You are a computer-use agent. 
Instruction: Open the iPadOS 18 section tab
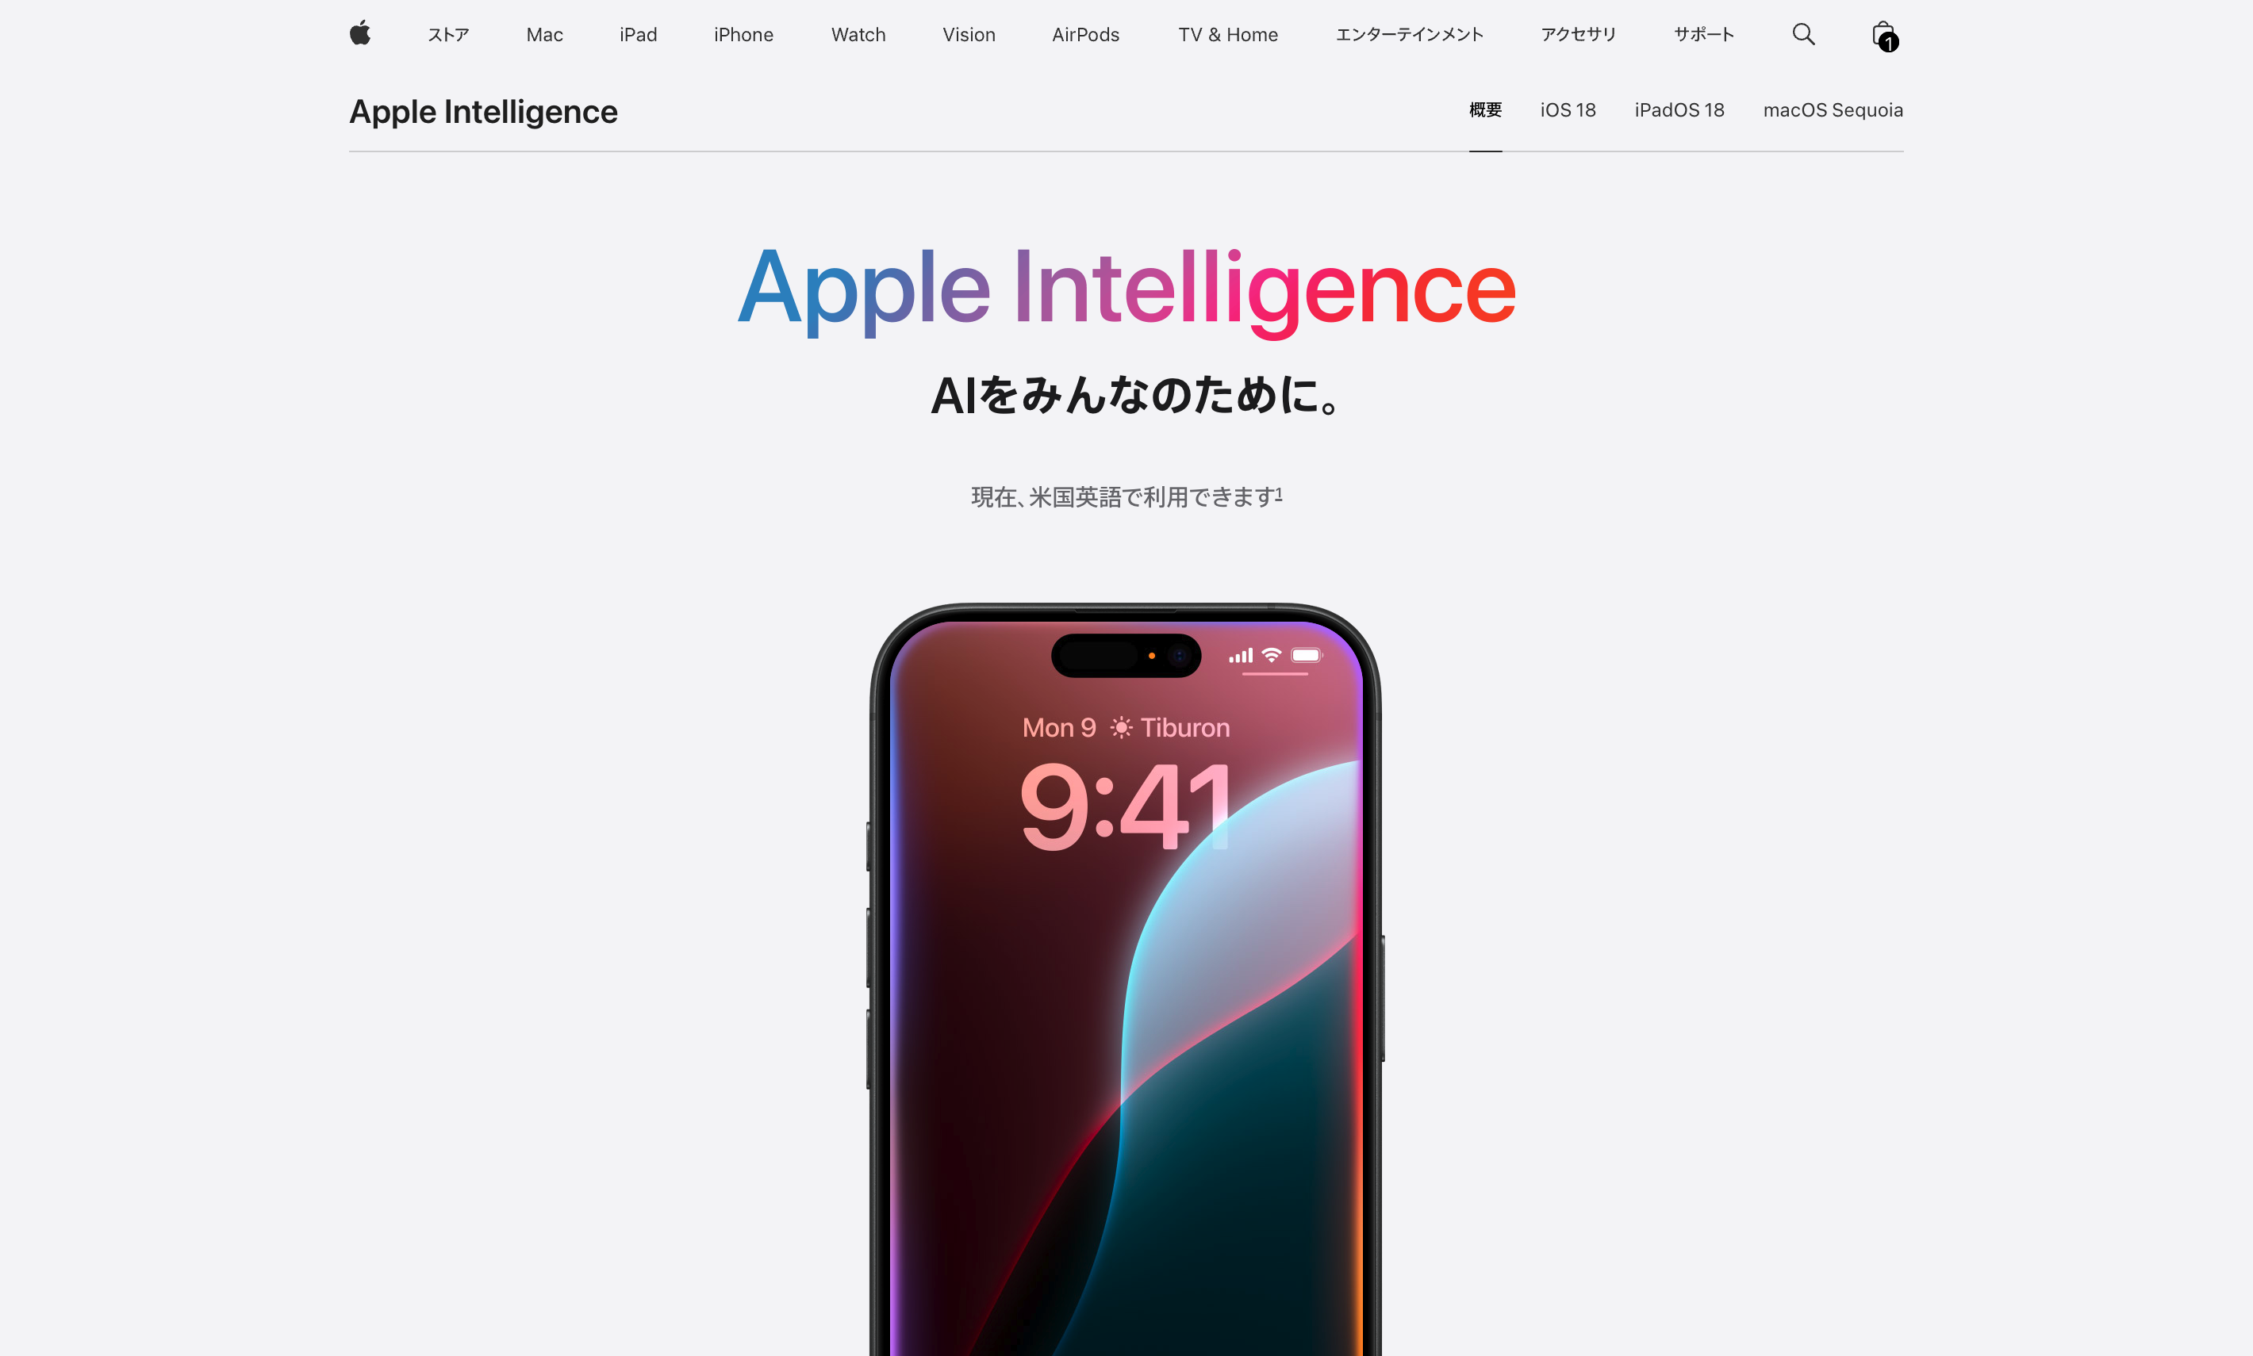[x=1680, y=109]
